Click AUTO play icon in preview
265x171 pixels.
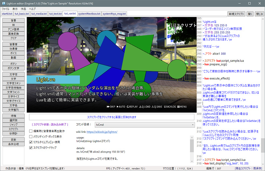tap(121, 107)
